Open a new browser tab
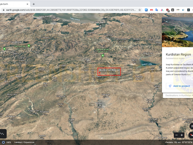 click(34, 4)
